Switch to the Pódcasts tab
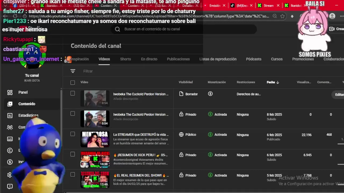Screen dimensions: 344x193 point(254,59)
